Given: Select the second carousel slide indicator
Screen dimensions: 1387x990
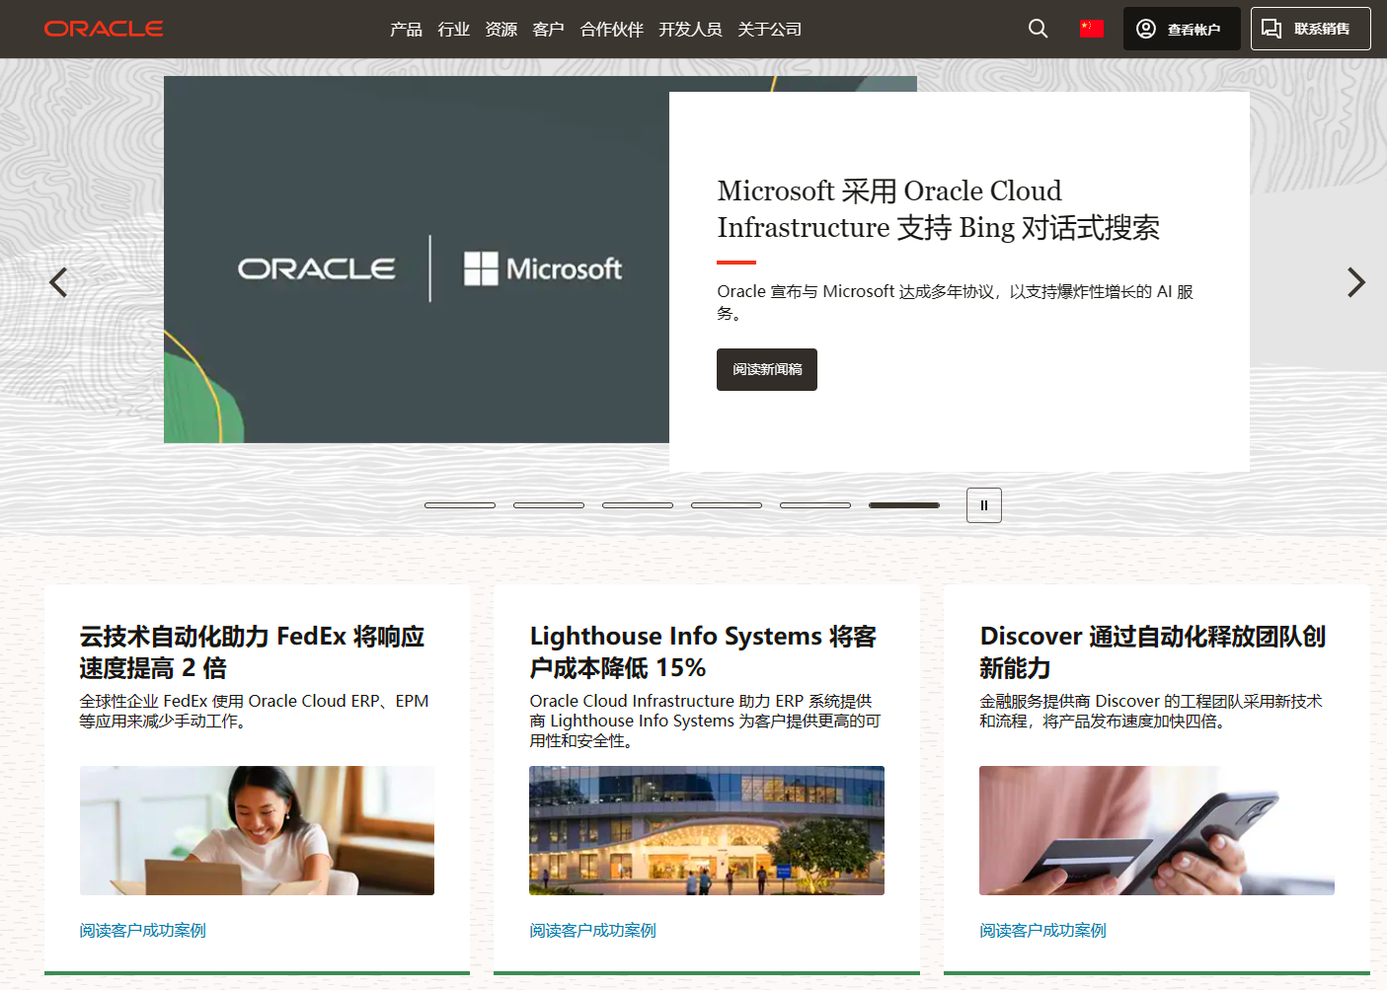Looking at the screenshot, I should (x=549, y=505).
